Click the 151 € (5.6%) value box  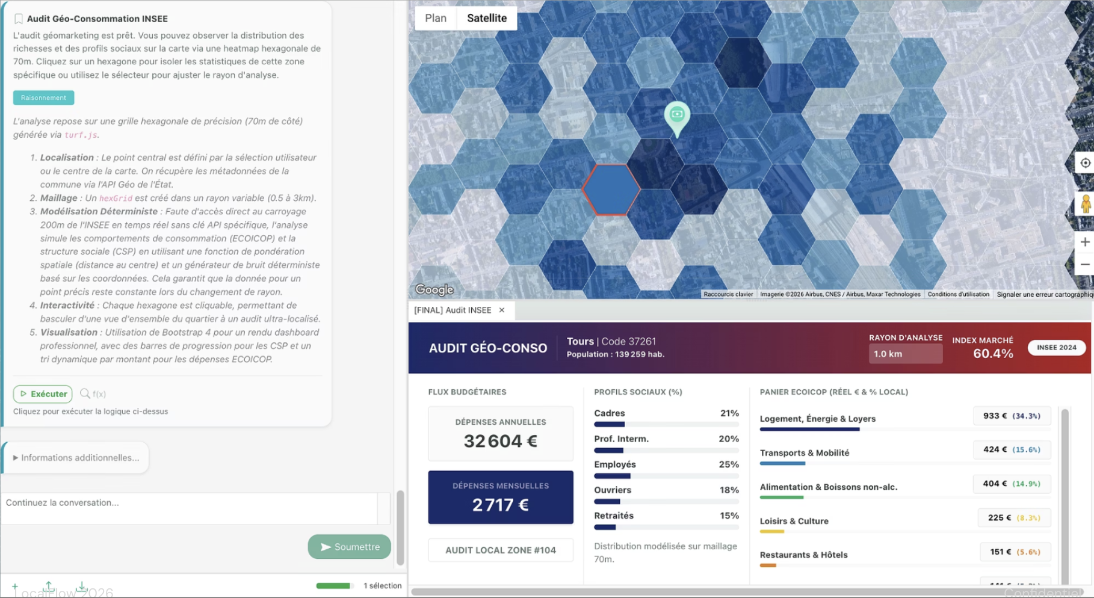click(1016, 552)
